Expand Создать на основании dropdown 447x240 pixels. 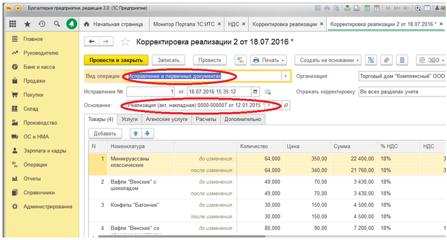coord(328,60)
